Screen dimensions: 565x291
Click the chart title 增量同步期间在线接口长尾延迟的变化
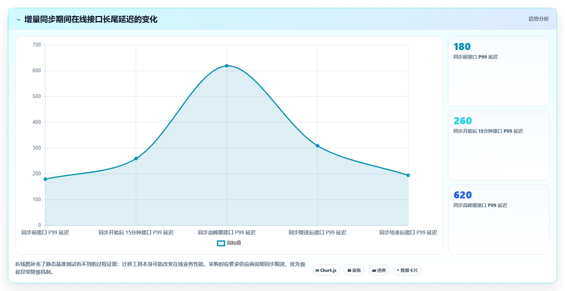[x=91, y=19]
